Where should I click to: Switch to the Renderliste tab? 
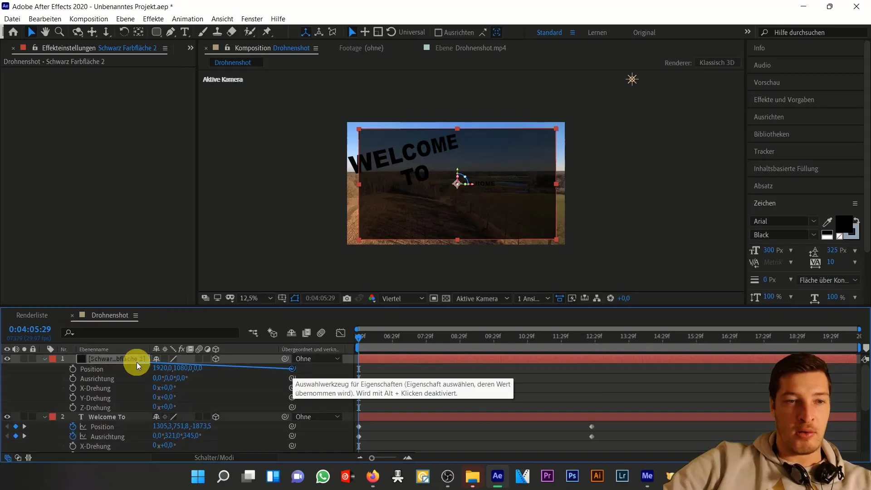[32, 315]
